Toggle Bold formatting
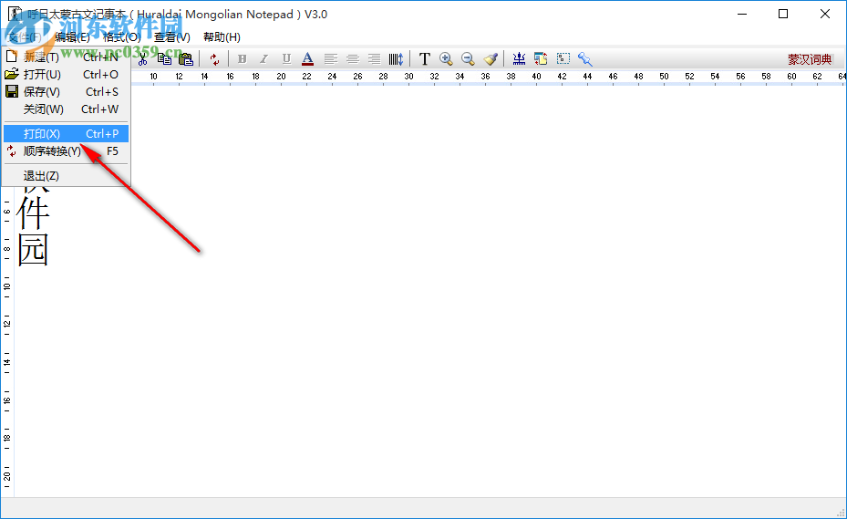Viewport: 847px width, 519px height. [242, 59]
